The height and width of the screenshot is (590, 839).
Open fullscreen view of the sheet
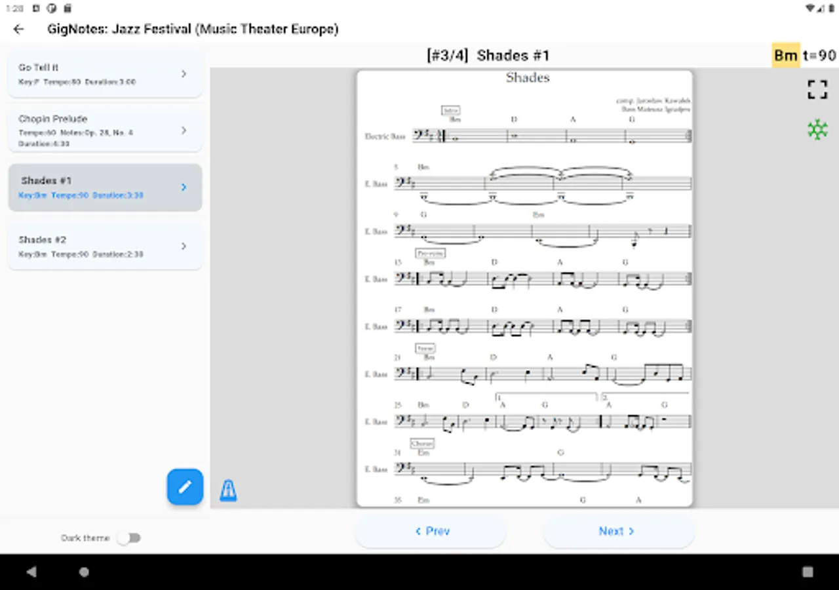pos(817,90)
